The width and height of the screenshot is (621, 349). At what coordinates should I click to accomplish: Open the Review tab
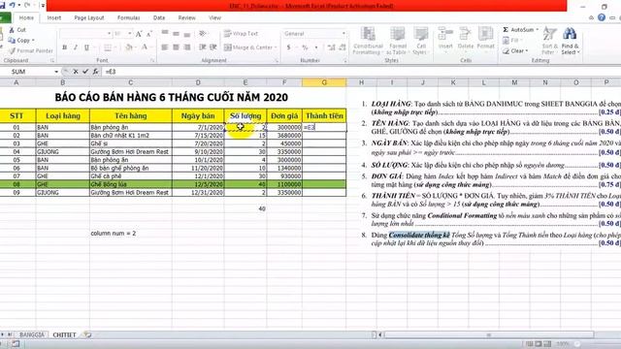tap(186, 17)
